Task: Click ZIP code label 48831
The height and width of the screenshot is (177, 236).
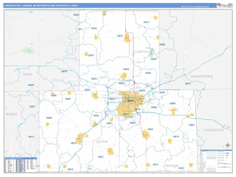Action: [146, 22]
